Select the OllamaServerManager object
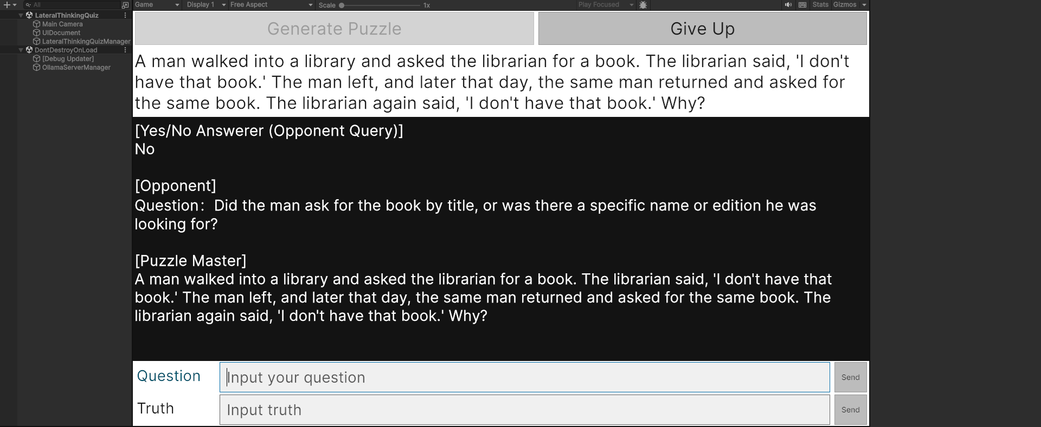The height and width of the screenshot is (427, 1041). pos(76,68)
